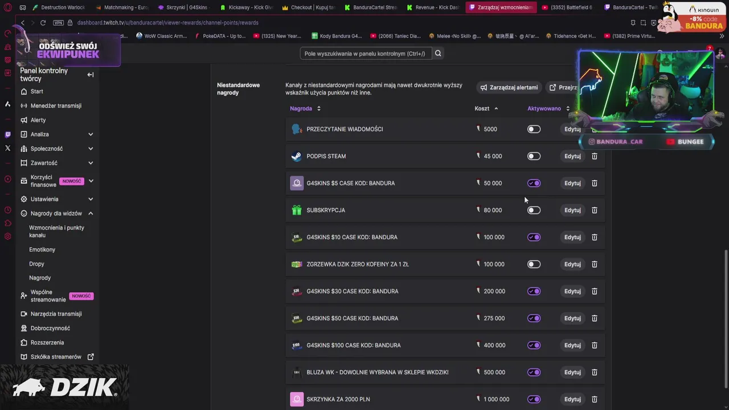The image size is (729, 410).
Task: Open X icon in browser left sidebar
Action: 7,148
